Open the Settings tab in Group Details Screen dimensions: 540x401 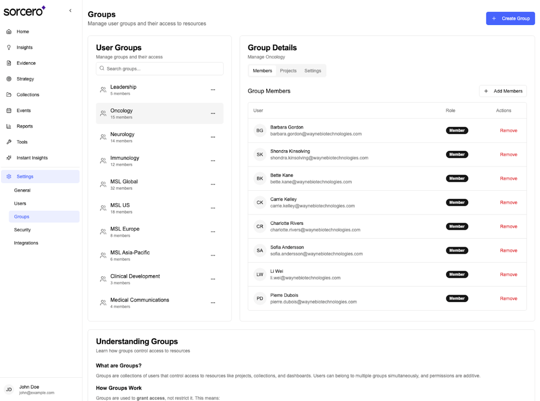pyautogui.click(x=313, y=71)
